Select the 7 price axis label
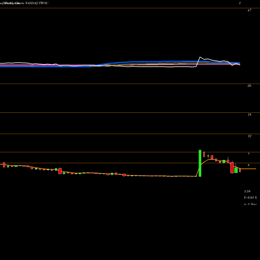 (249, 154)
